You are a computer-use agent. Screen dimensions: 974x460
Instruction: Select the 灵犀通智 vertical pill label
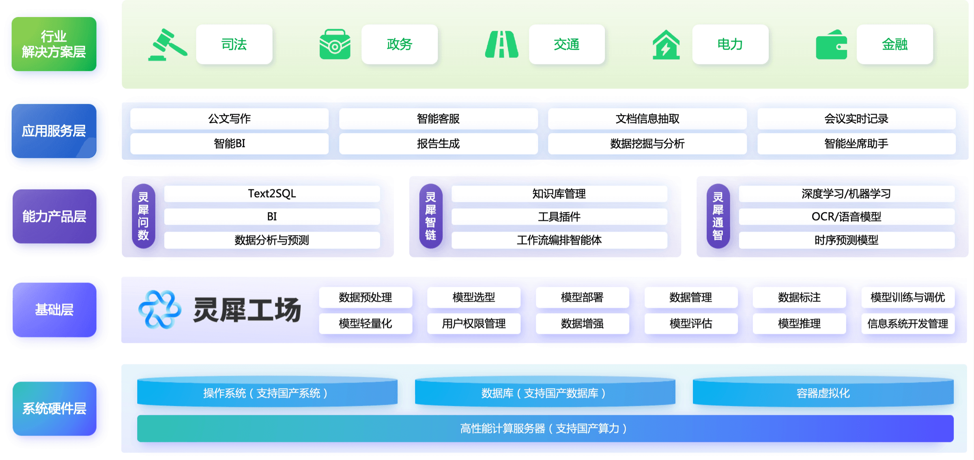pyautogui.click(x=718, y=216)
